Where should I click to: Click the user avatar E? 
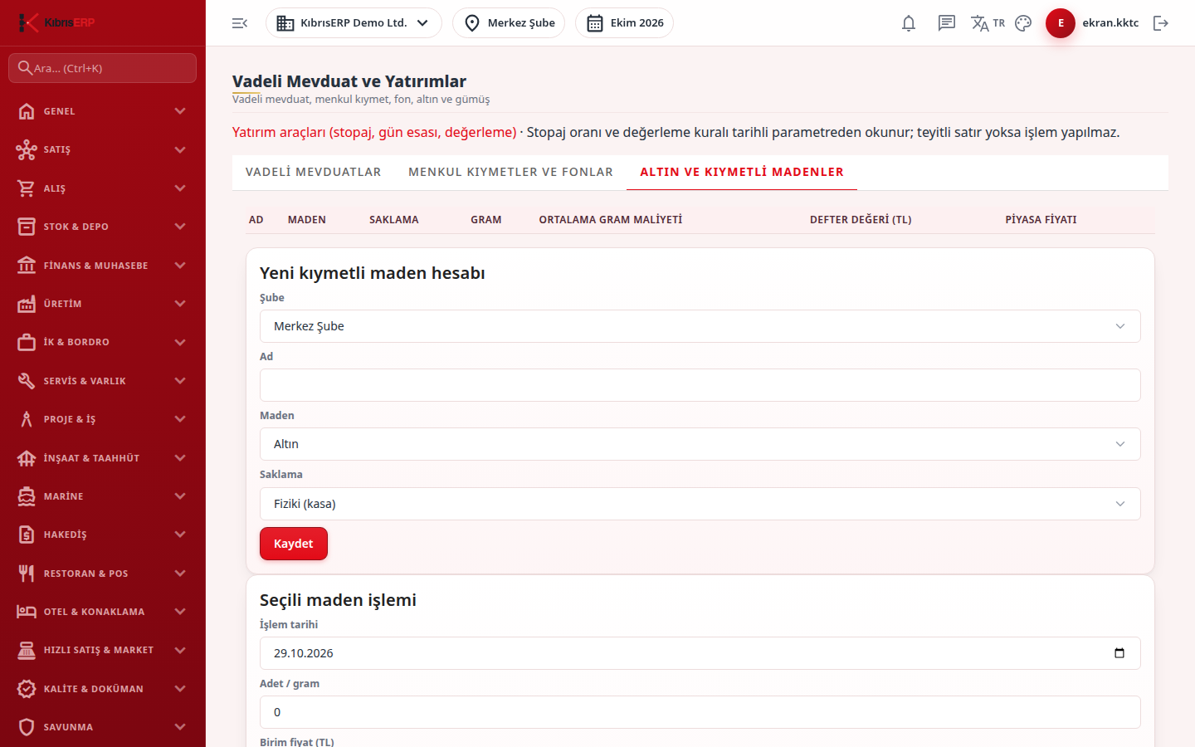(1061, 23)
